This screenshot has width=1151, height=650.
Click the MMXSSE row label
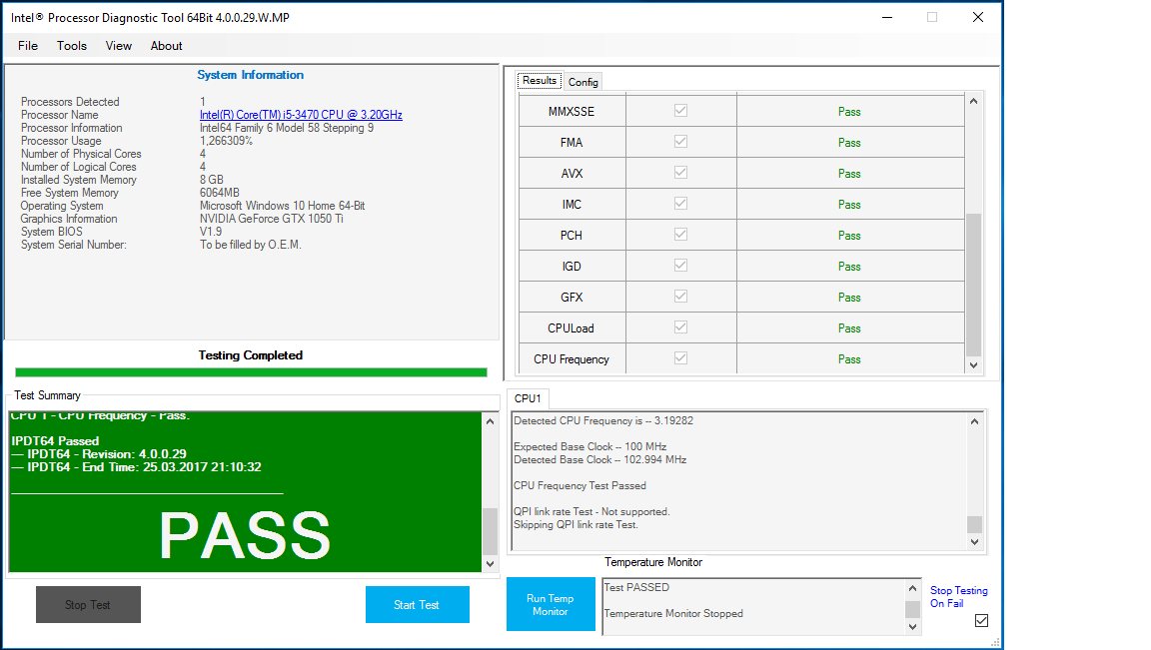pyautogui.click(x=572, y=112)
